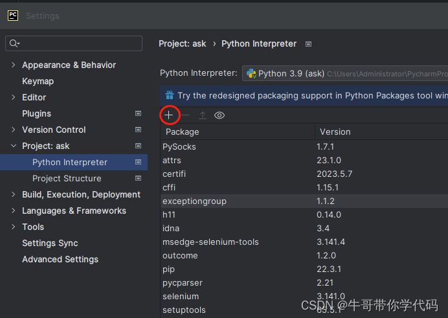Click the project-level icon beside Plugins
This screenshot has height=318, width=448.
138,113
